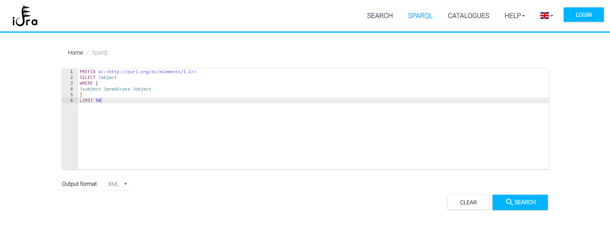Screen dimensions: 610x248
Task: Click the PREFIX dc line in editor
Action: pyautogui.click(x=138, y=72)
